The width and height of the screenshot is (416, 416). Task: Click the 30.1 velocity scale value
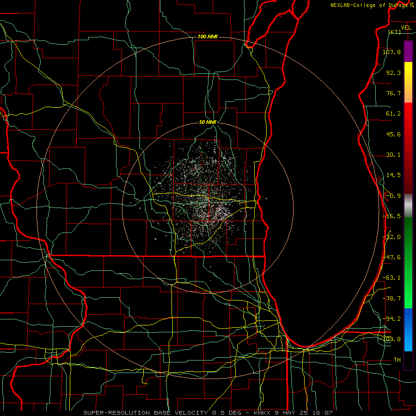click(393, 155)
